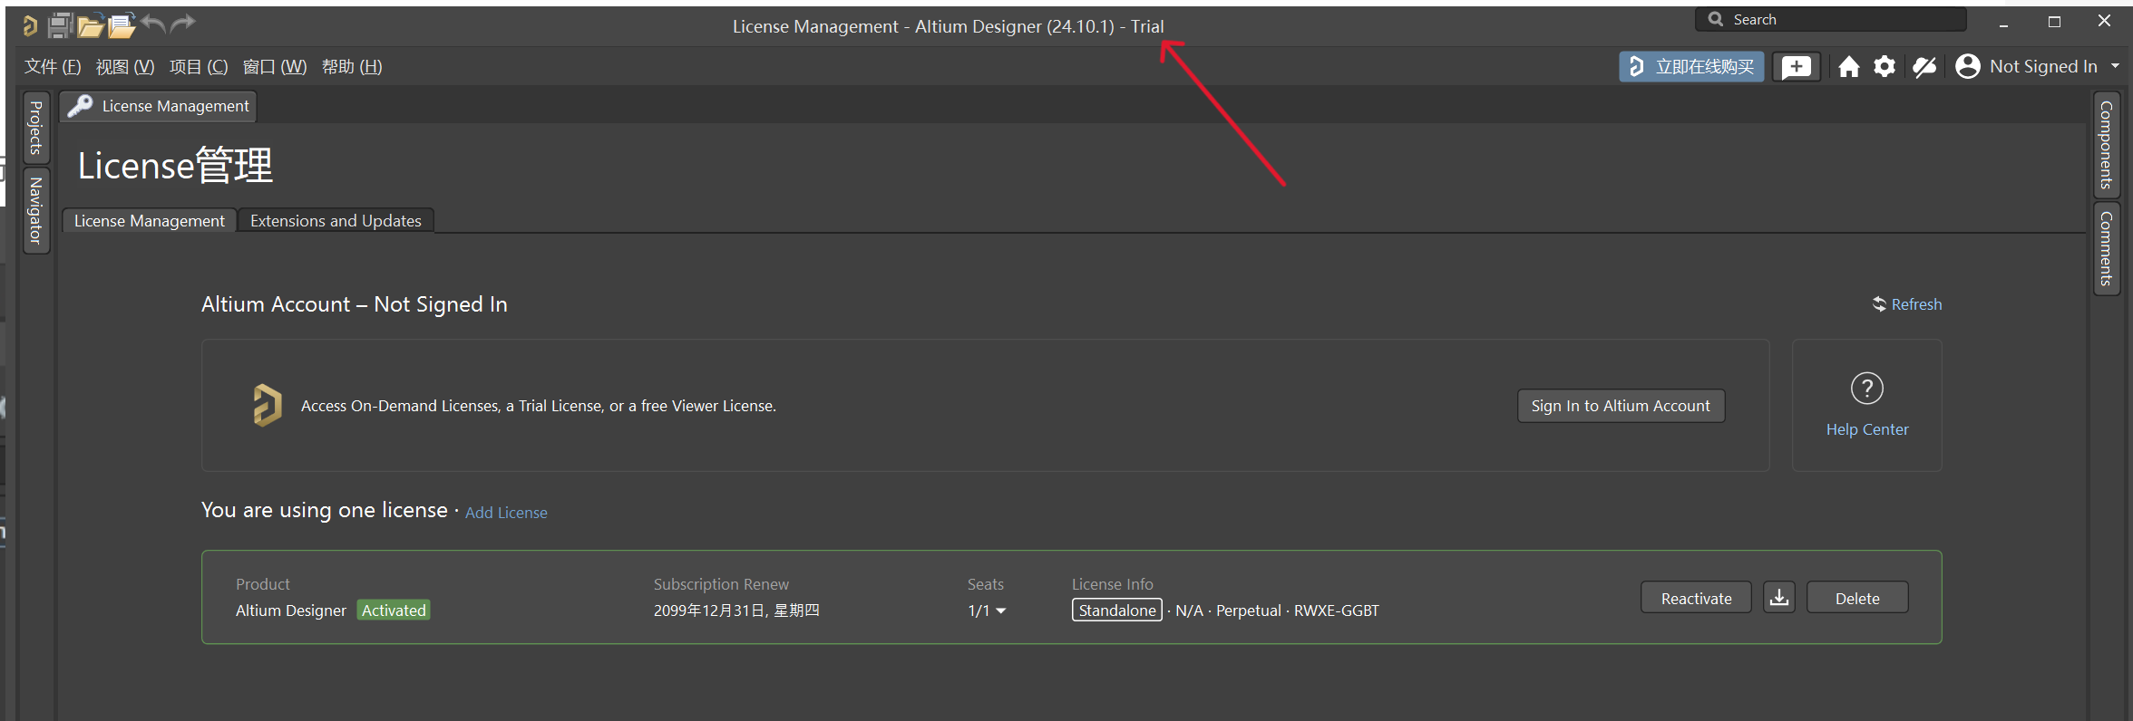Open the Comments side panel tab
The height and width of the screenshot is (721, 2133).
(x=2106, y=248)
